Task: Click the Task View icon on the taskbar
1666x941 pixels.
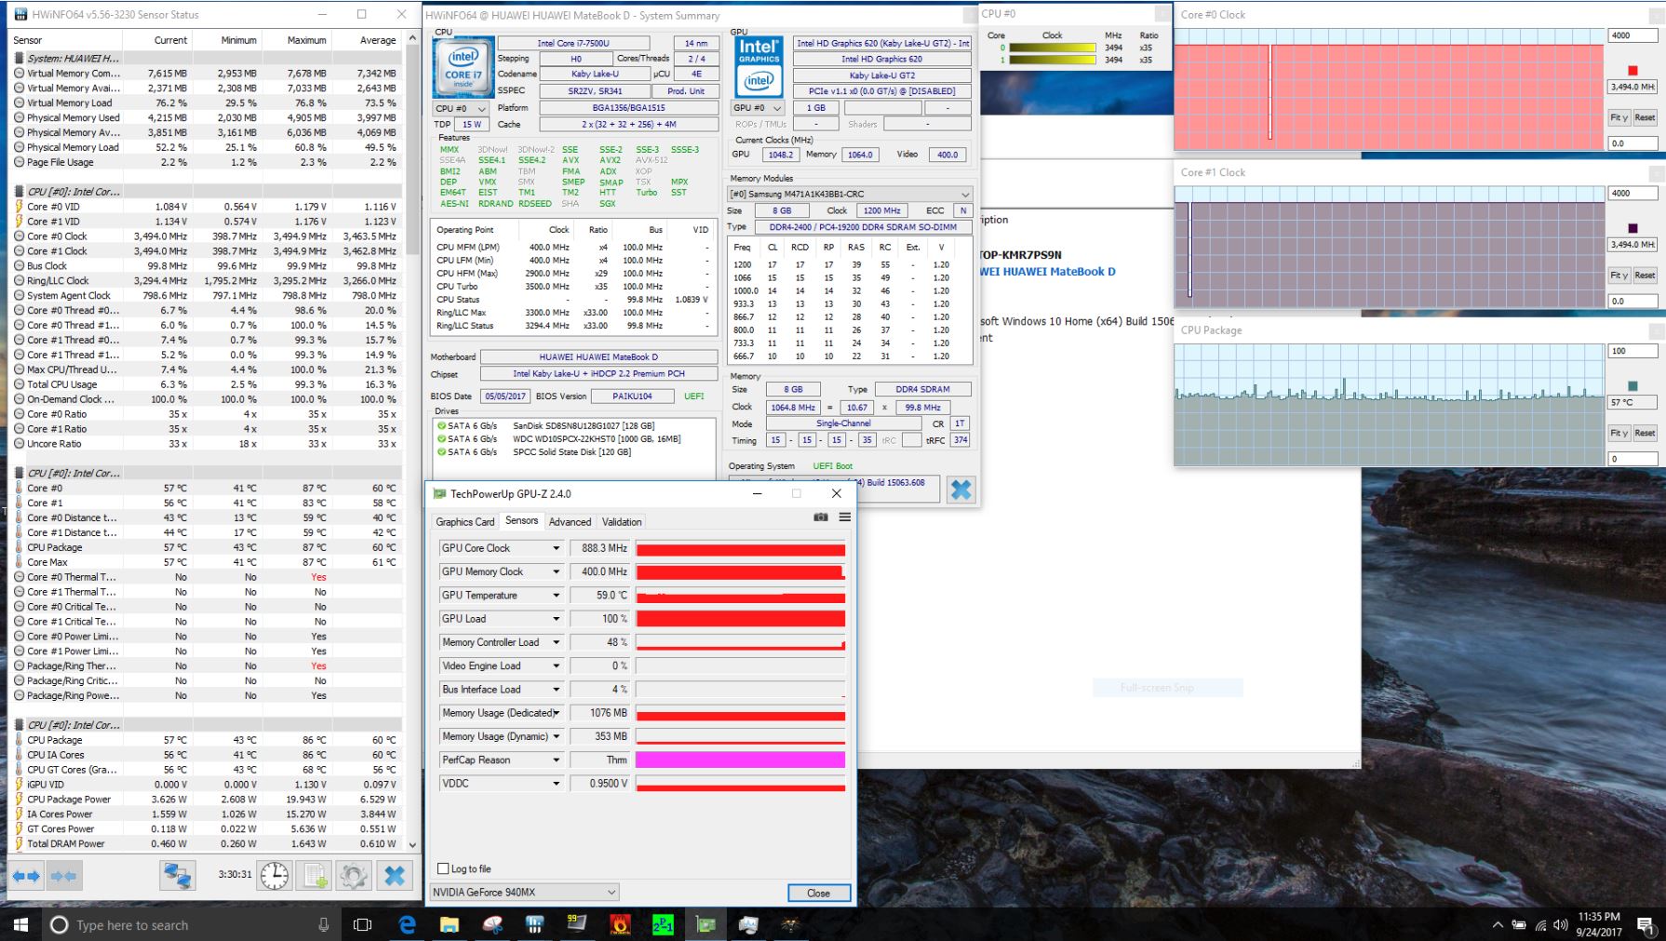Action: [x=363, y=924]
